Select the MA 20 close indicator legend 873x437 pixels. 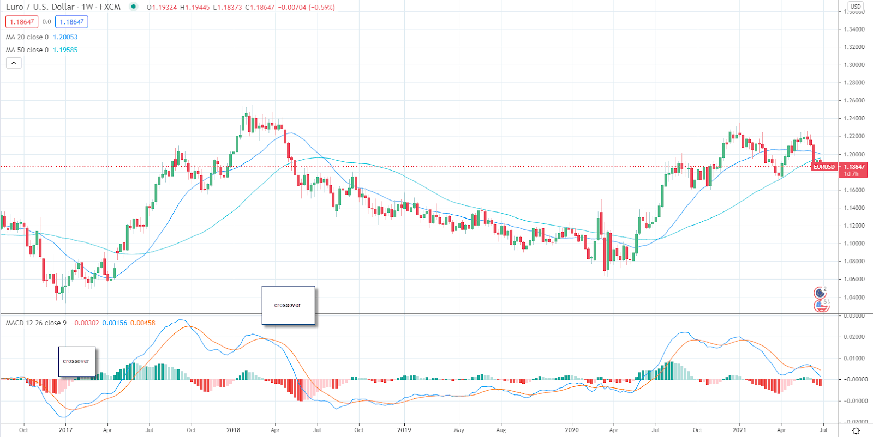27,37
